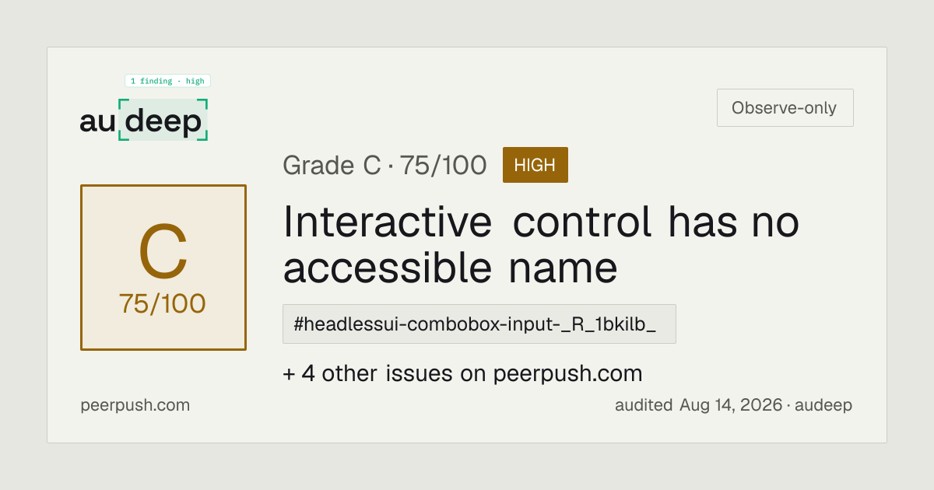Click the audeep text in footer
Viewport: 934px width, 490px height.
click(x=825, y=405)
